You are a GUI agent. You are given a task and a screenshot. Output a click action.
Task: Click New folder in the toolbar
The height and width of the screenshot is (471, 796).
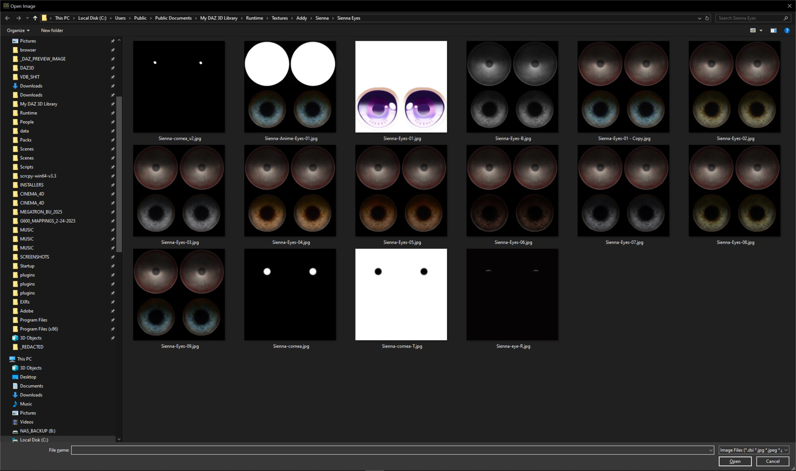[x=52, y=30]
